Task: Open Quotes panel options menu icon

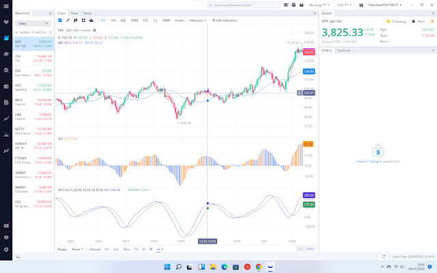Action: (x=433, y=13)
